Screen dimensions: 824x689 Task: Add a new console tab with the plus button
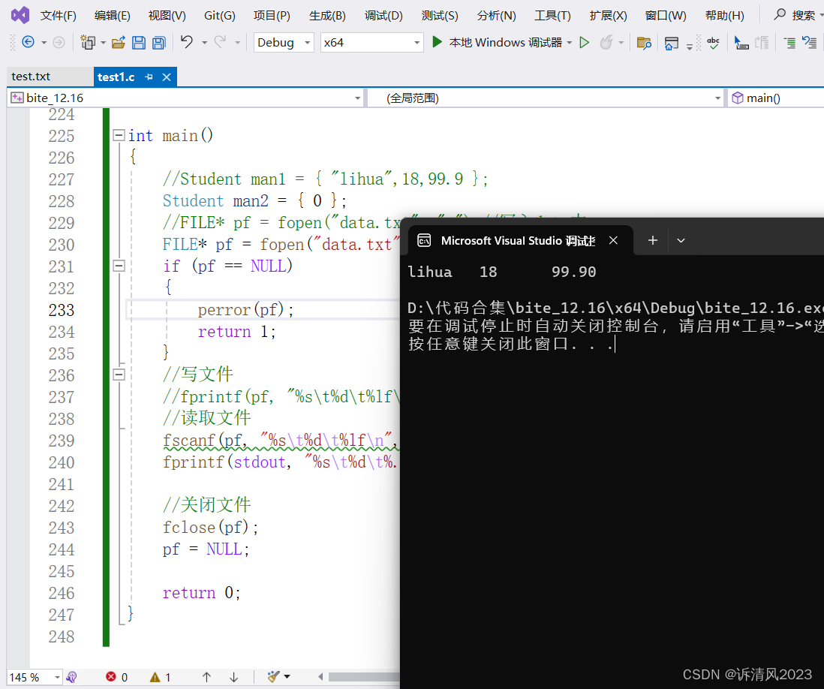[x=653, y=240]
